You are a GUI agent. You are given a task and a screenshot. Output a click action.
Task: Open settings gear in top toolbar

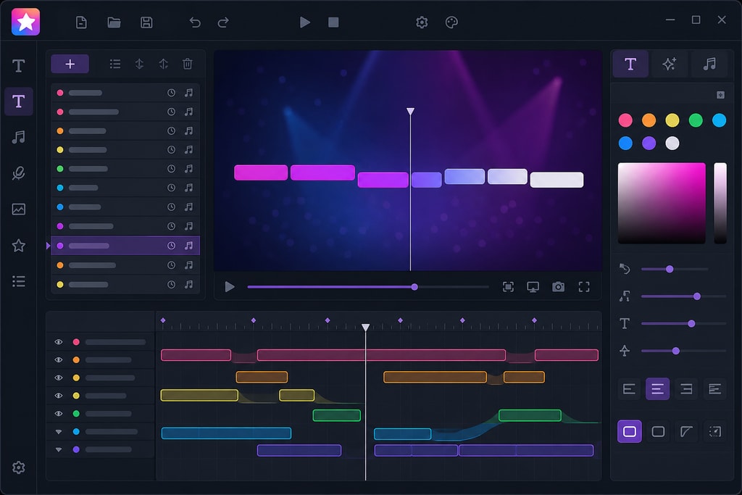(x=422, y=22)
